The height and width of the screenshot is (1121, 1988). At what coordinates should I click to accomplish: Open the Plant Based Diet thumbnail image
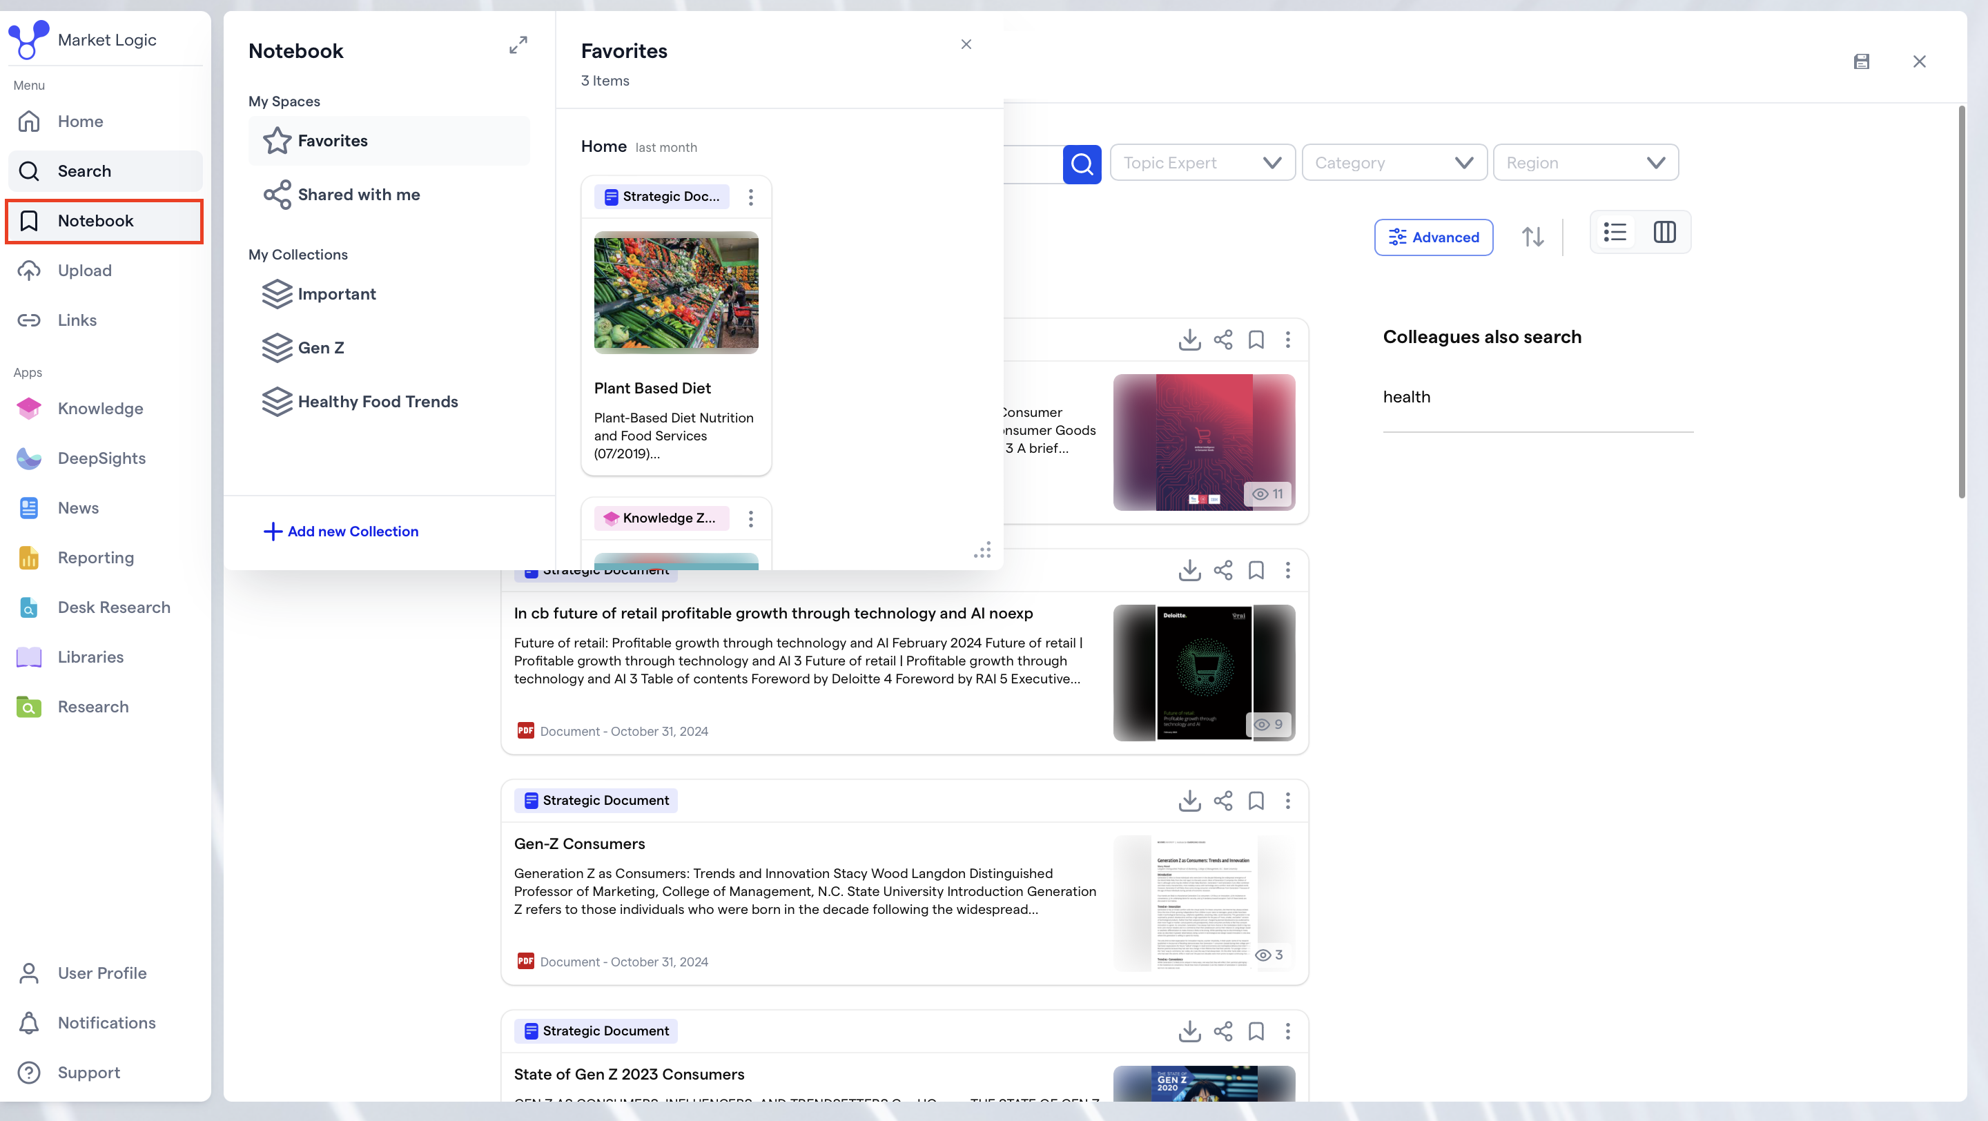[x=675, y=293]
